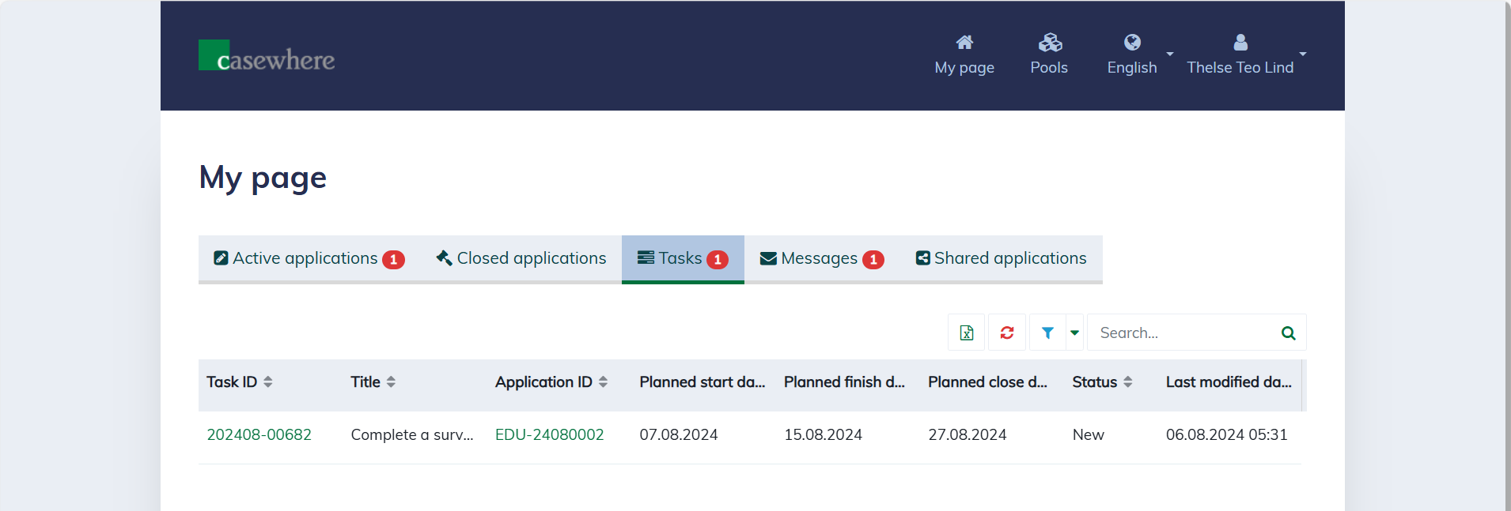Click the Export to Excel icon
This screenshot has height=511, width=1511.
pos(966,333)
